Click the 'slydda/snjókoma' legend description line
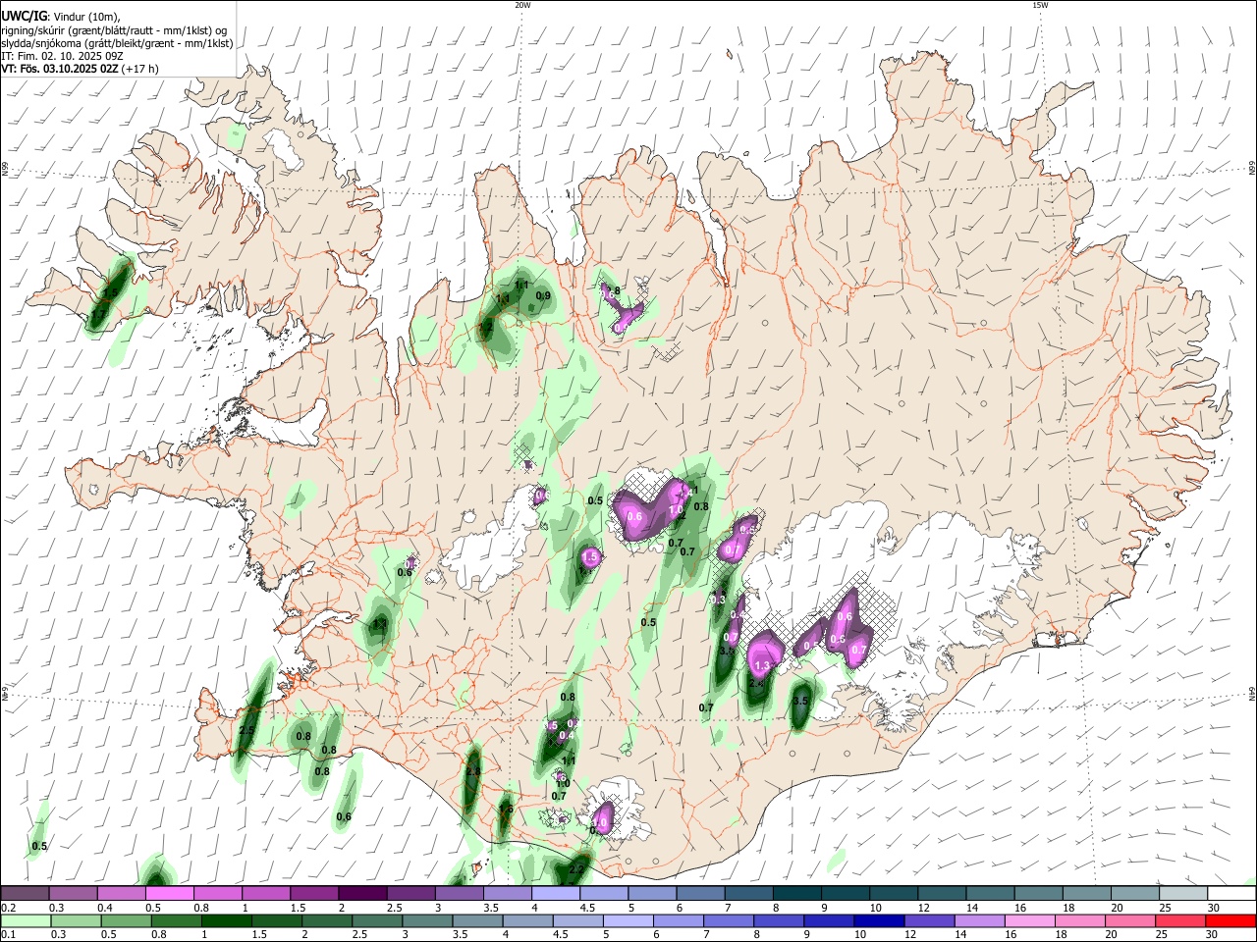This screenshot has height=942, width=1257. (117, 43)
